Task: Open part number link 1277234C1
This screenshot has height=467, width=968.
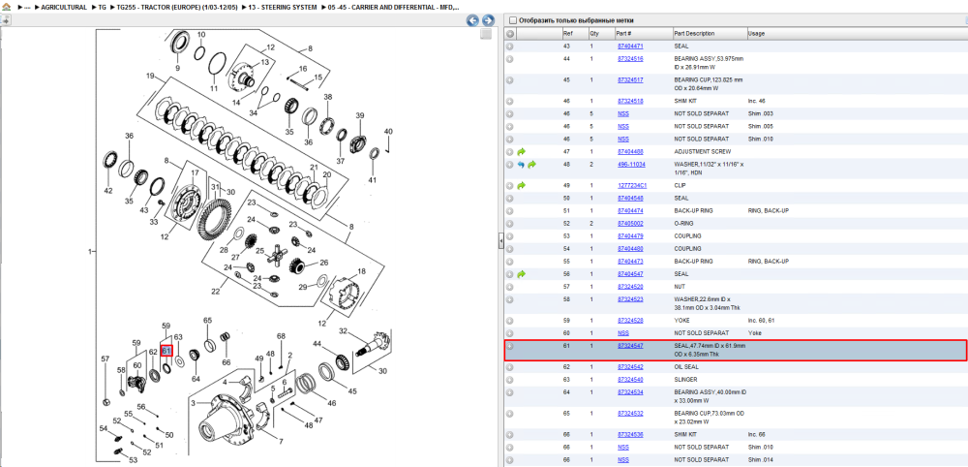Action: pyautogui.click(x=631, y=185)
